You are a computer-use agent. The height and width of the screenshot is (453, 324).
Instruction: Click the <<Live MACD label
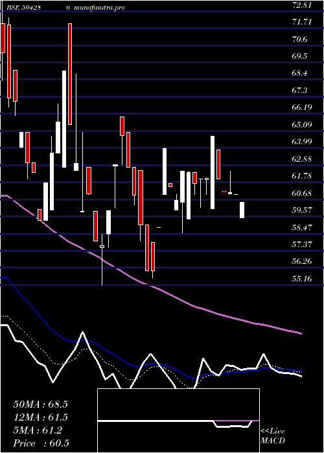click(x=273, y=436)
